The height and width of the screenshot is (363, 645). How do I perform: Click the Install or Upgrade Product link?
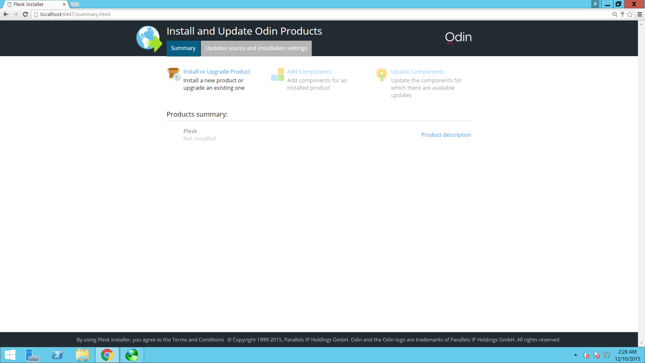217,72
